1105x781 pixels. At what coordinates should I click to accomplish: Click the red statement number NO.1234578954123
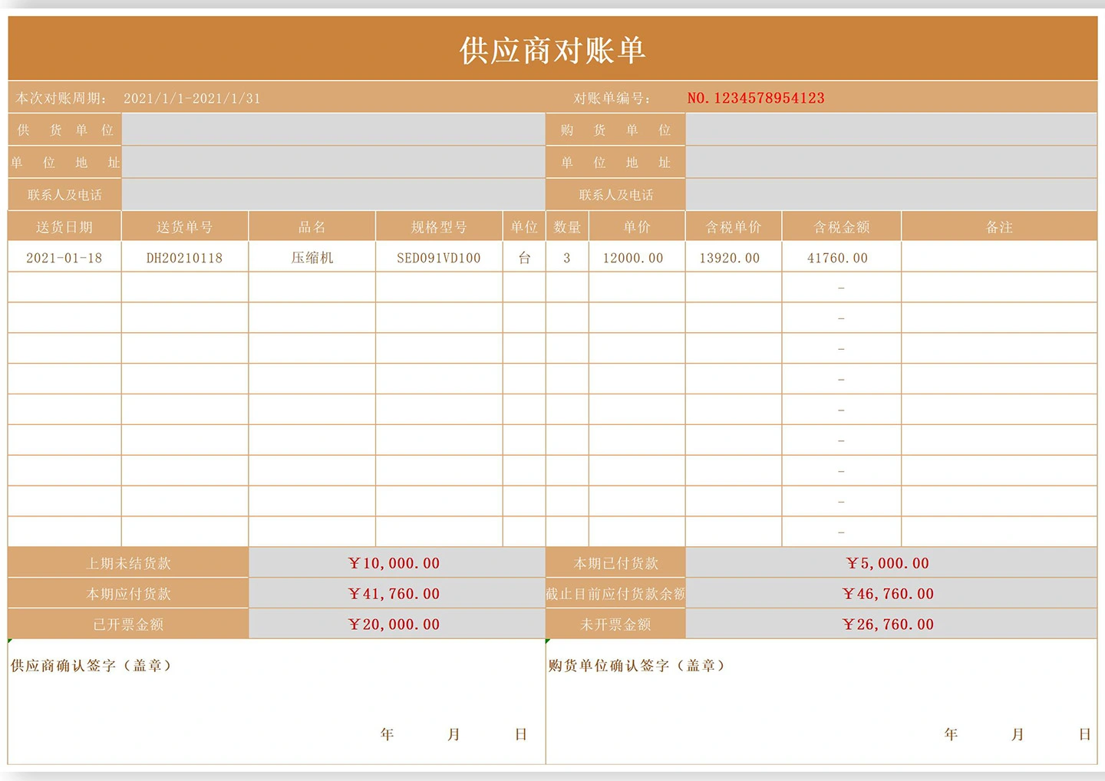point(755,98)
